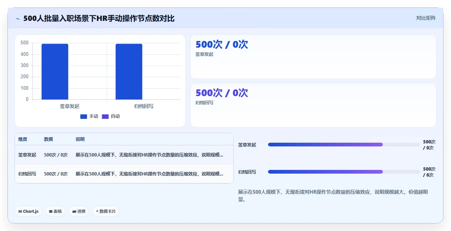Image resolution: width=451 pixels, height=231 pixels.
Task: Click the lightning icon beside the header title
Action: 18,19
